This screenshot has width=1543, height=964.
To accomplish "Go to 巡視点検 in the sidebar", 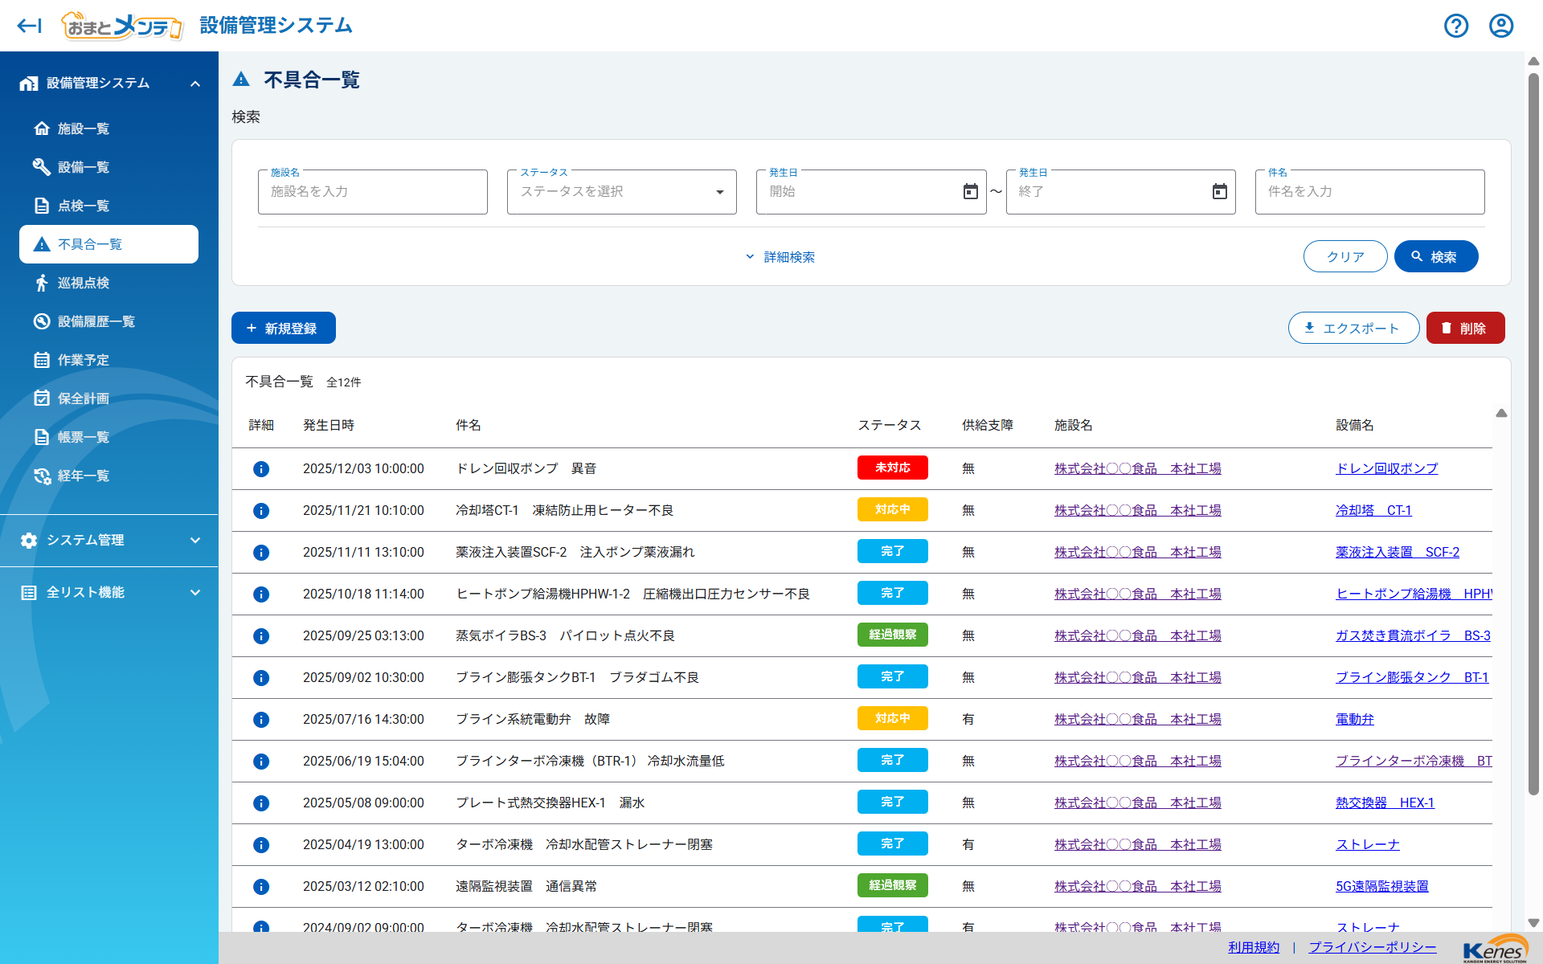I will coord(84,283).
